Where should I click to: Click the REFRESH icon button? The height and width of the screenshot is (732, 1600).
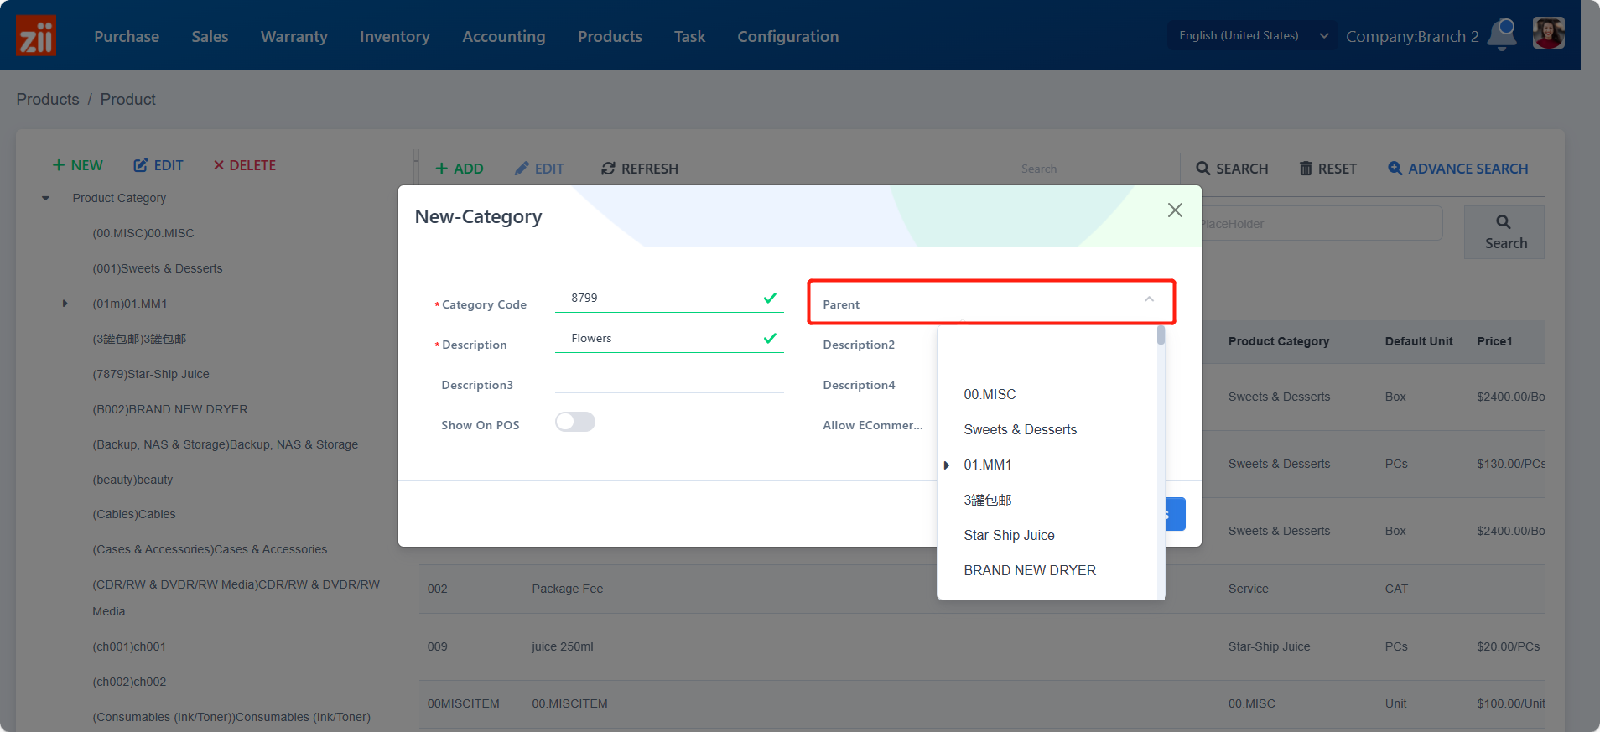pyautogui.click(x=639, y=169)
